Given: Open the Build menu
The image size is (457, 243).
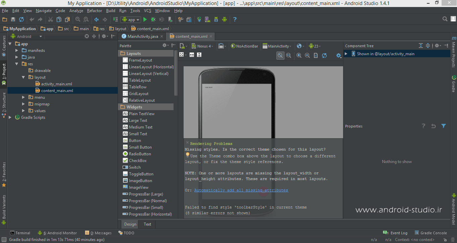Looking at the screenshot, I should (x=111, y=11).
